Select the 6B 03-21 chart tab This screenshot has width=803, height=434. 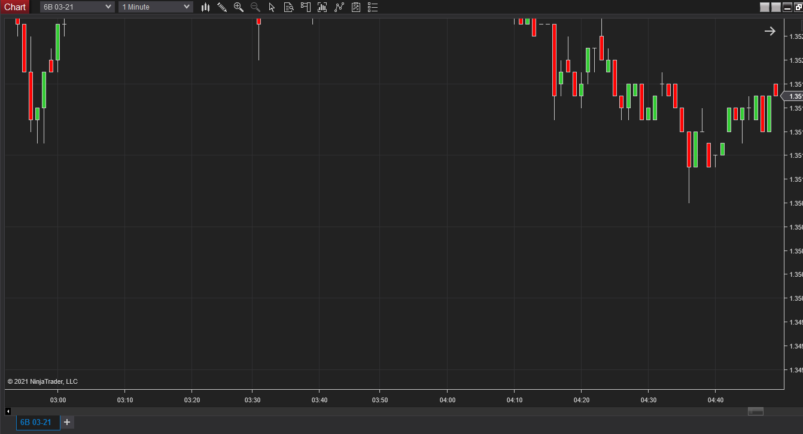pyautogui.click(x=38, y=423)
